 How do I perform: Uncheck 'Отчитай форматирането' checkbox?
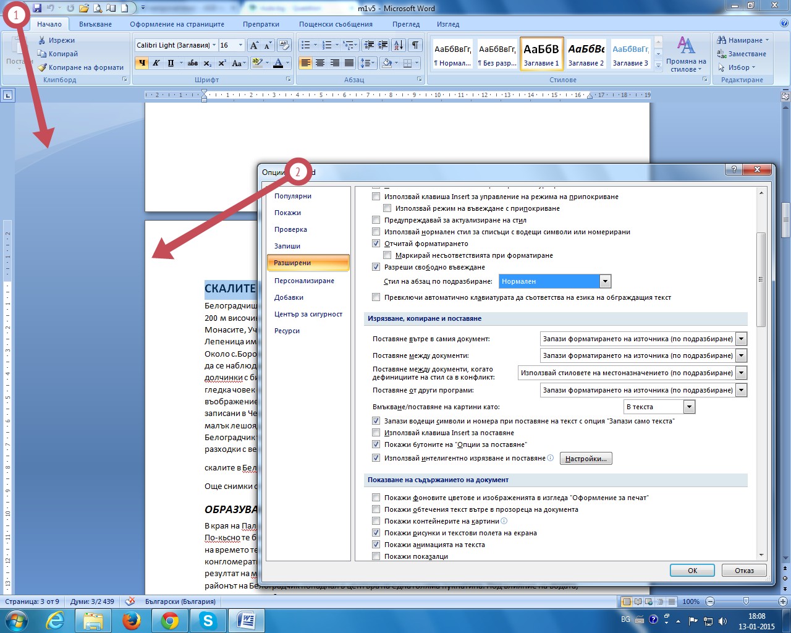coord(376,244)
